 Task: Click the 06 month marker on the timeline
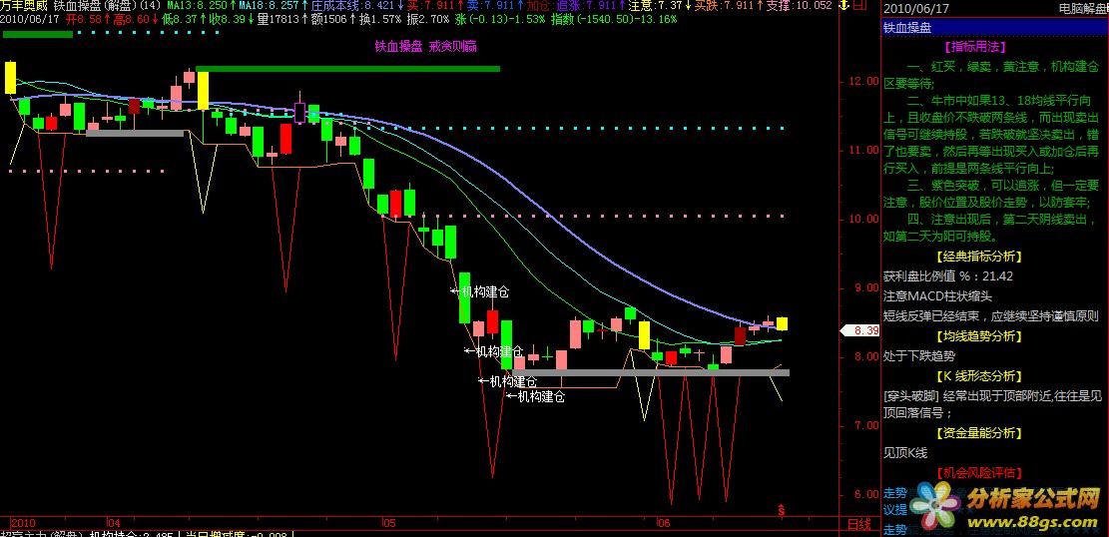pyautogui.click(x=663, y=522)
